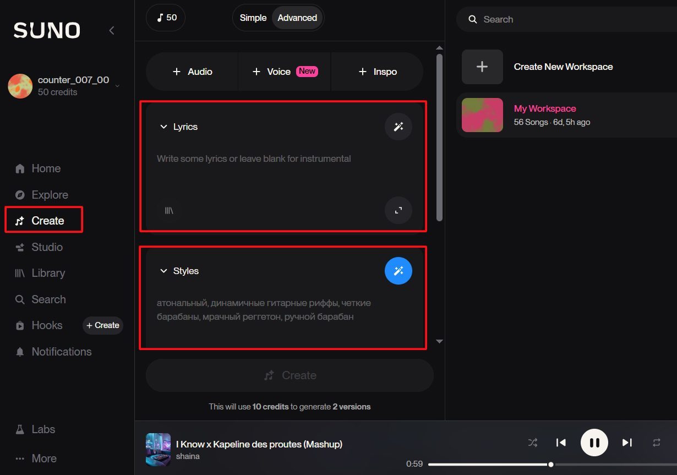Click the blue magic wand Styles icon
The height and width of the screenshot is (475, 677).
398,271
